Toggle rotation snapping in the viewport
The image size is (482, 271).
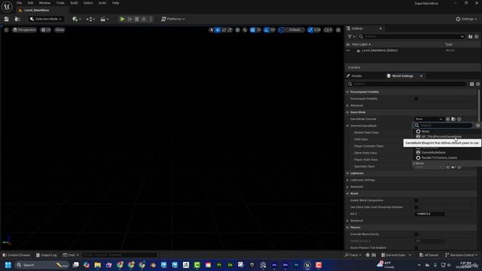[267, 30]
